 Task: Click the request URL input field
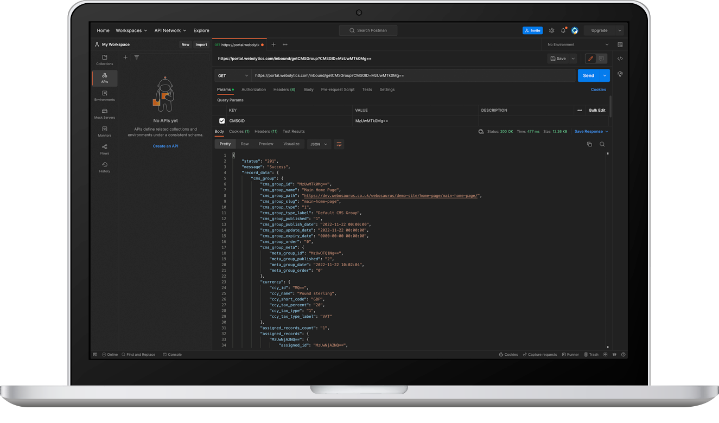click(413, 75)
